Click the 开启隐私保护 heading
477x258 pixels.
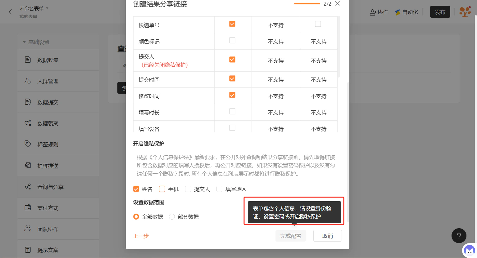[149, 144]
